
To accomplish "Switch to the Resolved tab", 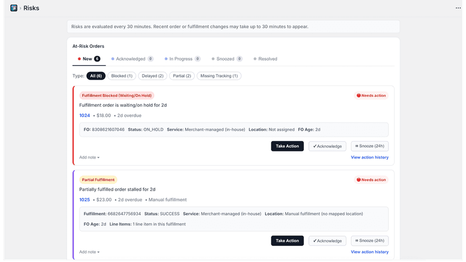I will [x=265, y=59].
